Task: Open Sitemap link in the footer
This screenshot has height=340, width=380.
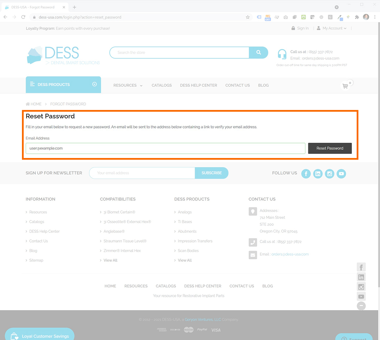Action: tap(36, 260)
